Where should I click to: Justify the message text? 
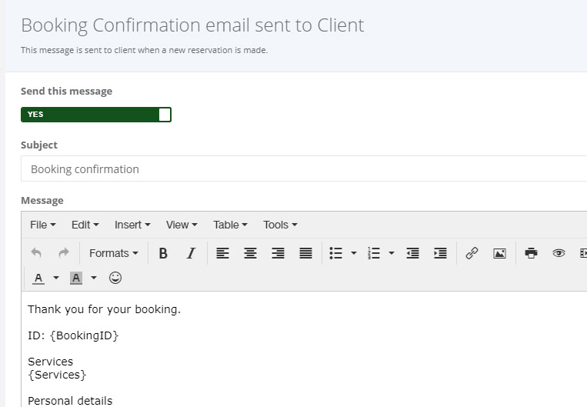point(305,253)
